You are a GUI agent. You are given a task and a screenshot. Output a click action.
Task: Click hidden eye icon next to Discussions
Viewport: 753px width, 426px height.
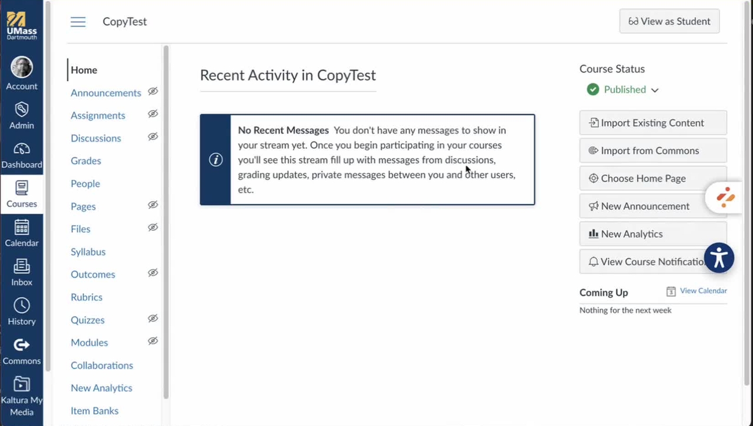[153, 137]
